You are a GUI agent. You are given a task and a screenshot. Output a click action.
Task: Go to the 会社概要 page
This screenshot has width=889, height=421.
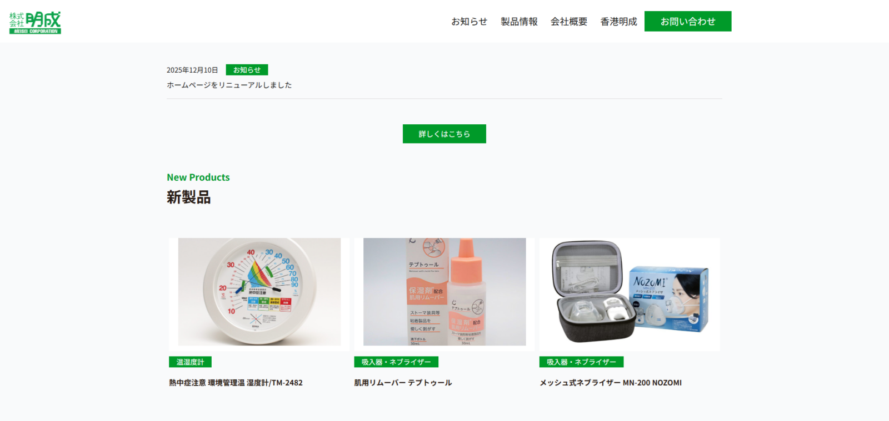point(569,22)
